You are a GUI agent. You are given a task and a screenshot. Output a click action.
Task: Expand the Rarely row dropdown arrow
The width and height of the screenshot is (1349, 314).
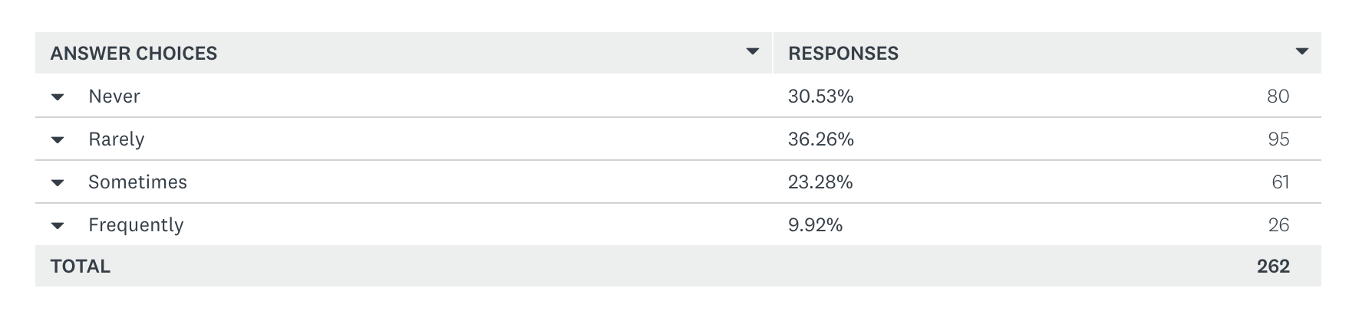pyautogui.click(x=57, y=140)
